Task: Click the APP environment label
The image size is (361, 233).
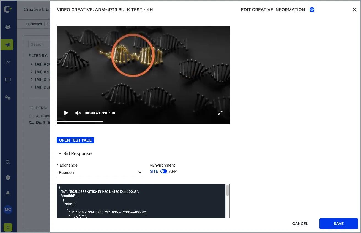Action: [173, 171]
